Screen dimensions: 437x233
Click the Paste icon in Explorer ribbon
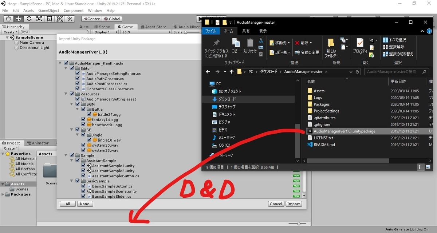pos(250,43)
